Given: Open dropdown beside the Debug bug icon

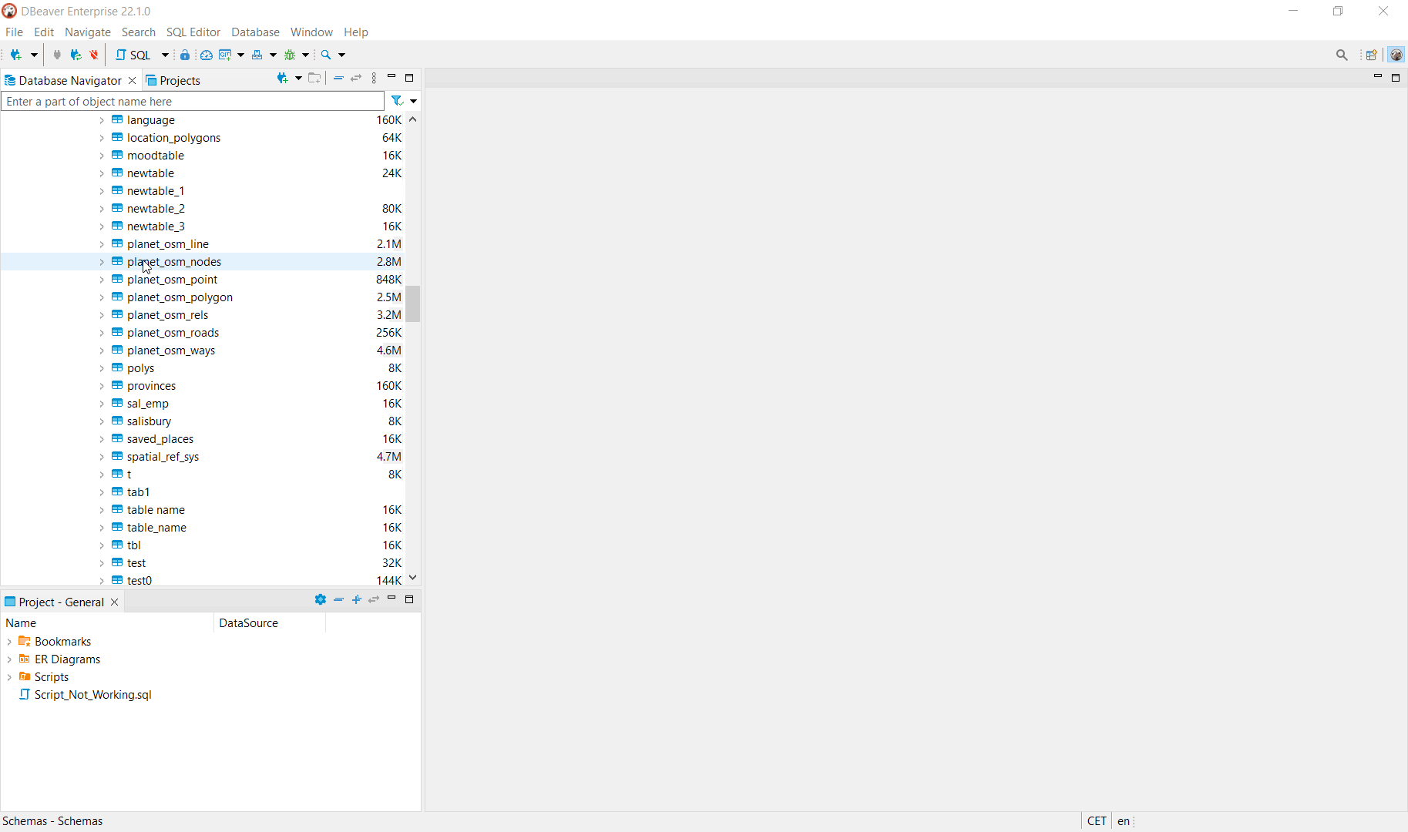Looking at the screenshot, I should point(306,55).
